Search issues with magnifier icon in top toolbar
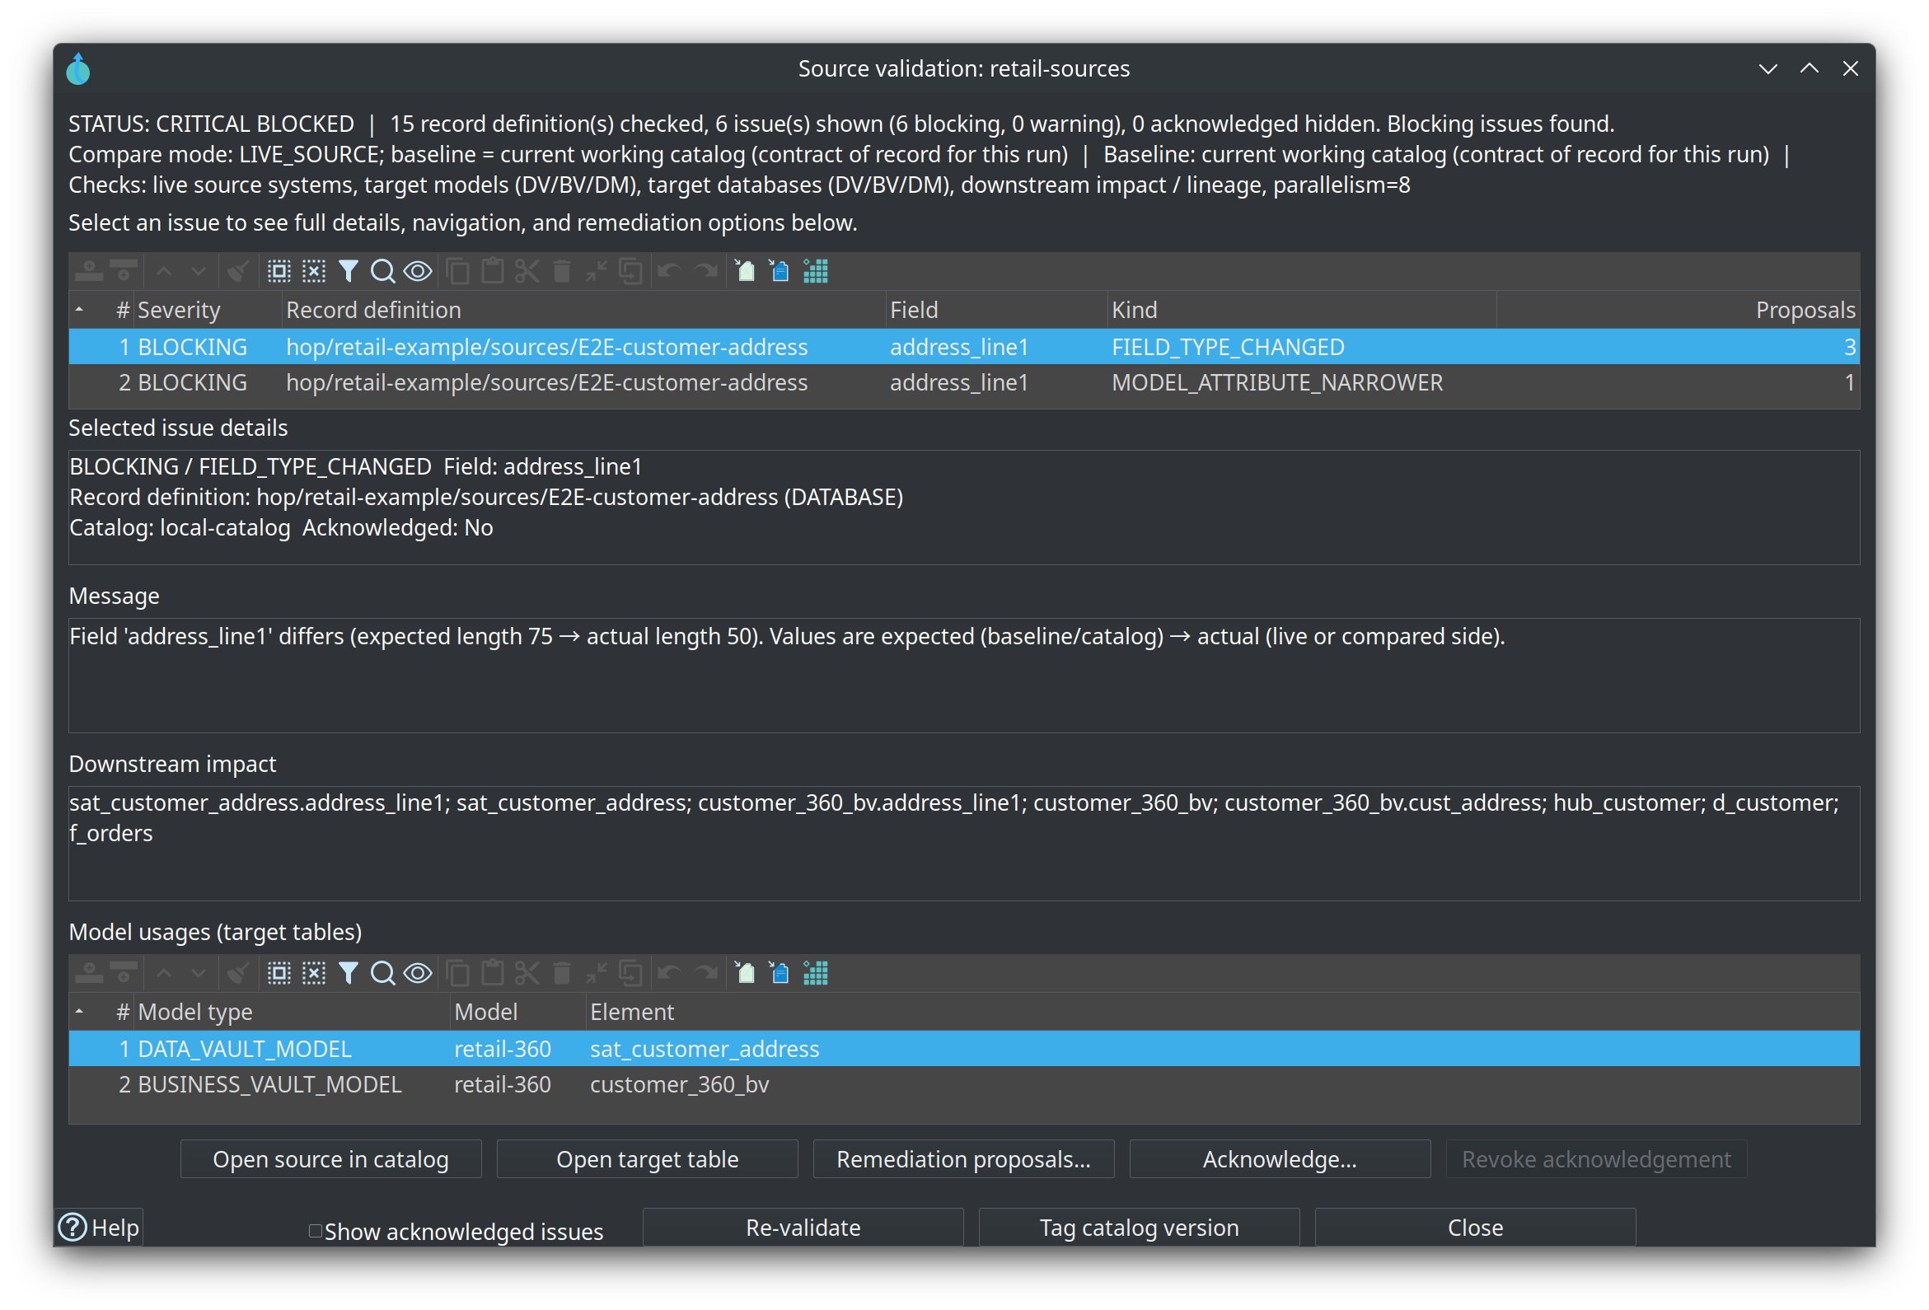The height and width of the screenshot is (1310, 1929). coord(382,271)
